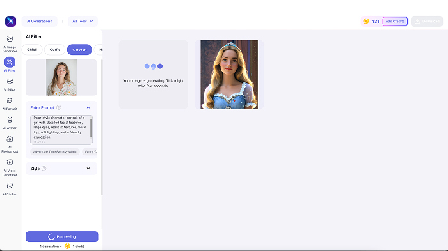This screenshot has height=251, width=448.
Task: Expand the Style section
Action: tap(88, 169)
